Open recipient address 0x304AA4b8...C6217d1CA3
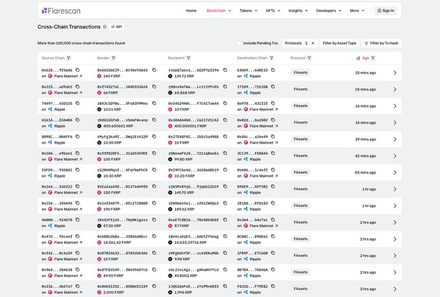 click(x=193, y=120)
